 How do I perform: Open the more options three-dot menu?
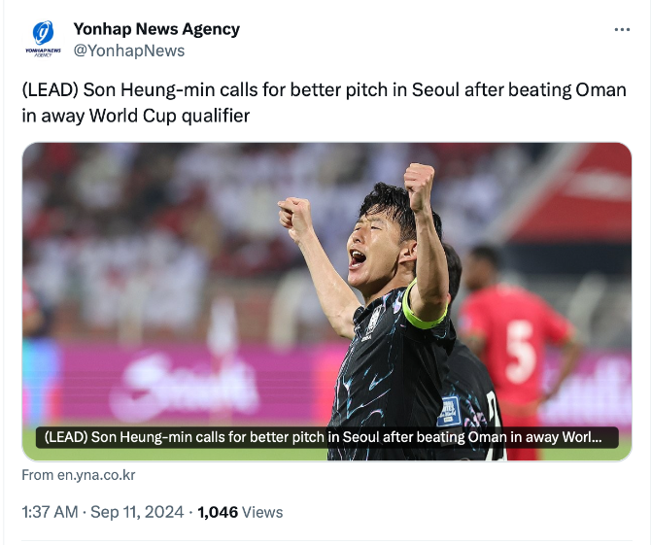click(x=622, y=30)
